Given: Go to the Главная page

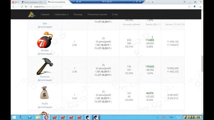Looking at the screenshot, I should (x=45, y=14).
